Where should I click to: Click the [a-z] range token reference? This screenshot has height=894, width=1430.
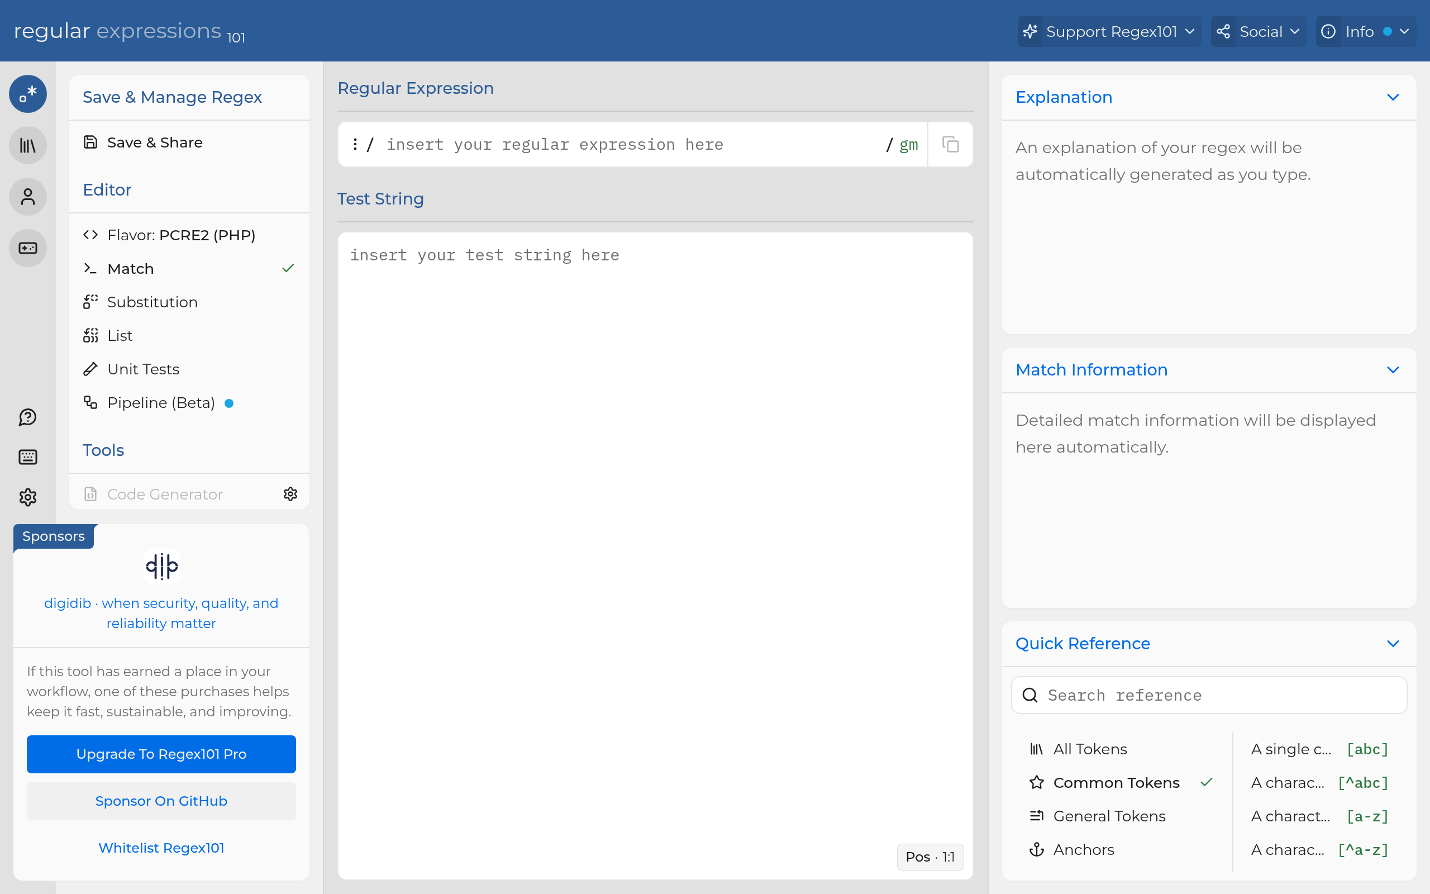point(1319,816)
